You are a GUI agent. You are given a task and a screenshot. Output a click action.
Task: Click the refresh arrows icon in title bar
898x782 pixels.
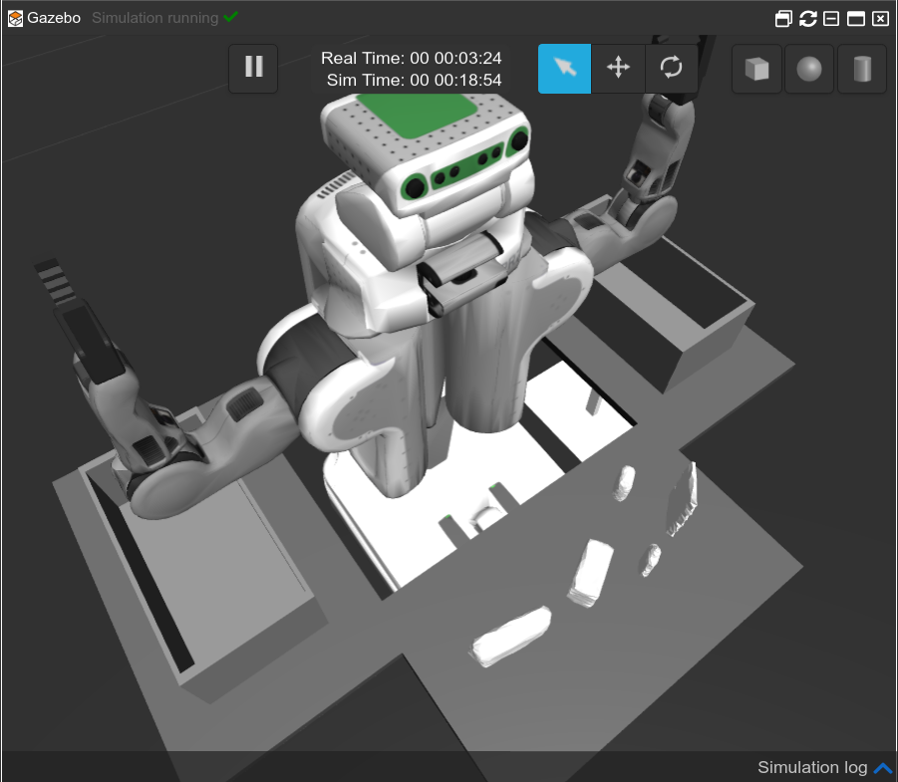click(x=807, y=19)
